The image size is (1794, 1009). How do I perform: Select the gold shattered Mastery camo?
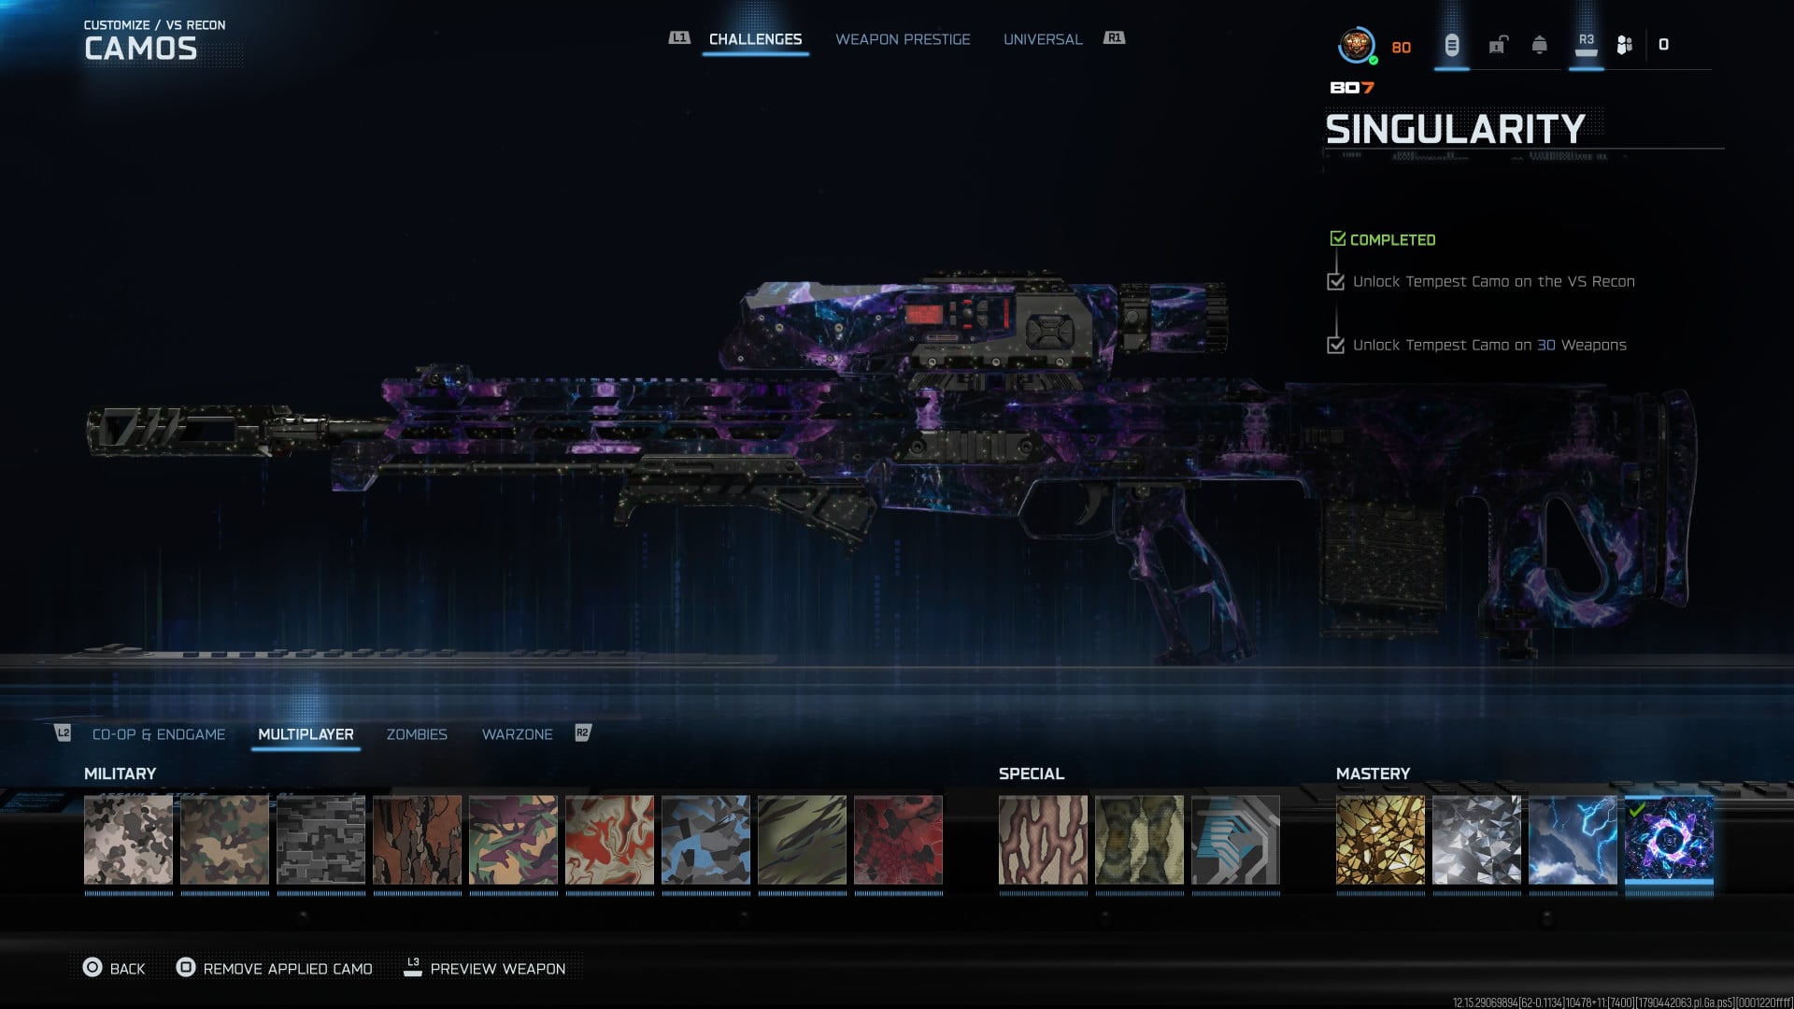pyautogui.click(x=1380, y=840)
